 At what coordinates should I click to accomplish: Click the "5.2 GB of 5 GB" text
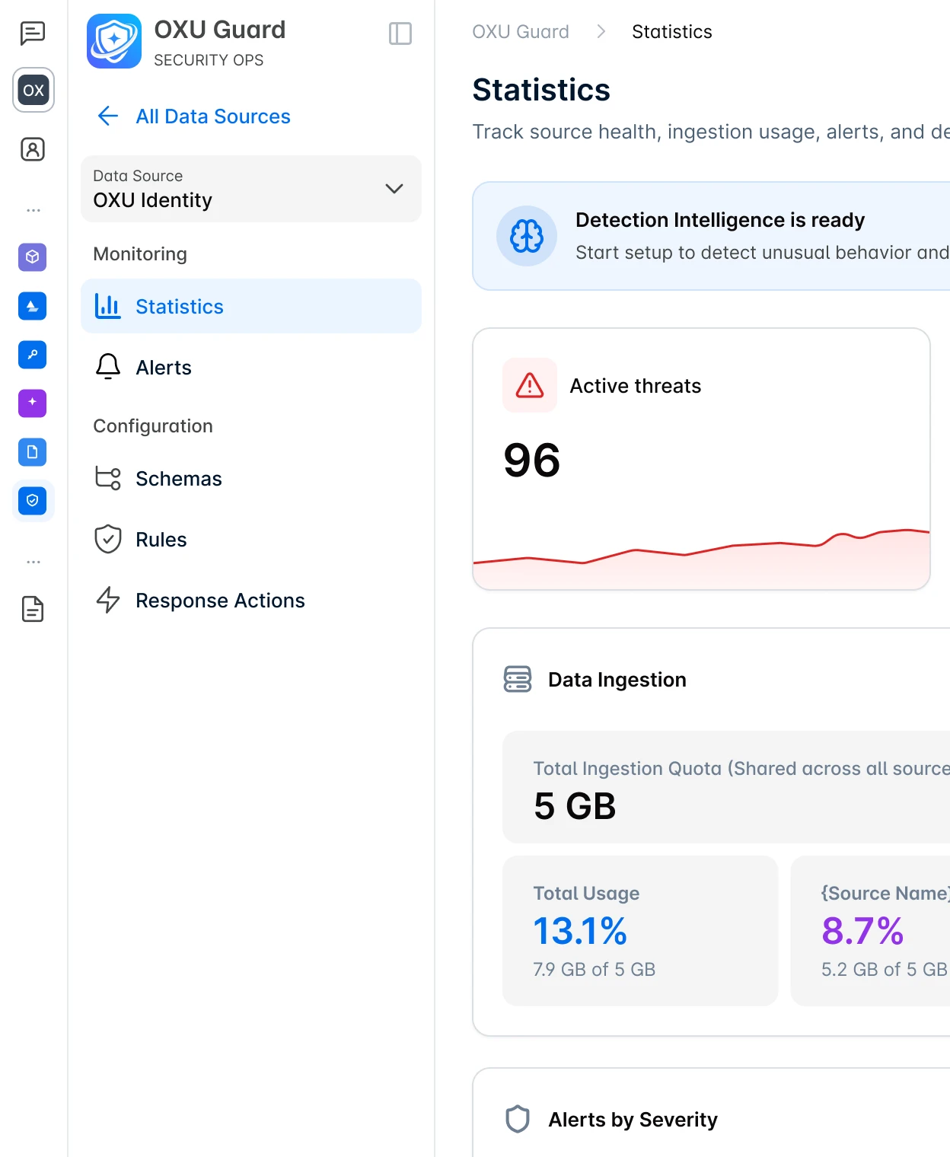coord(885,970)
